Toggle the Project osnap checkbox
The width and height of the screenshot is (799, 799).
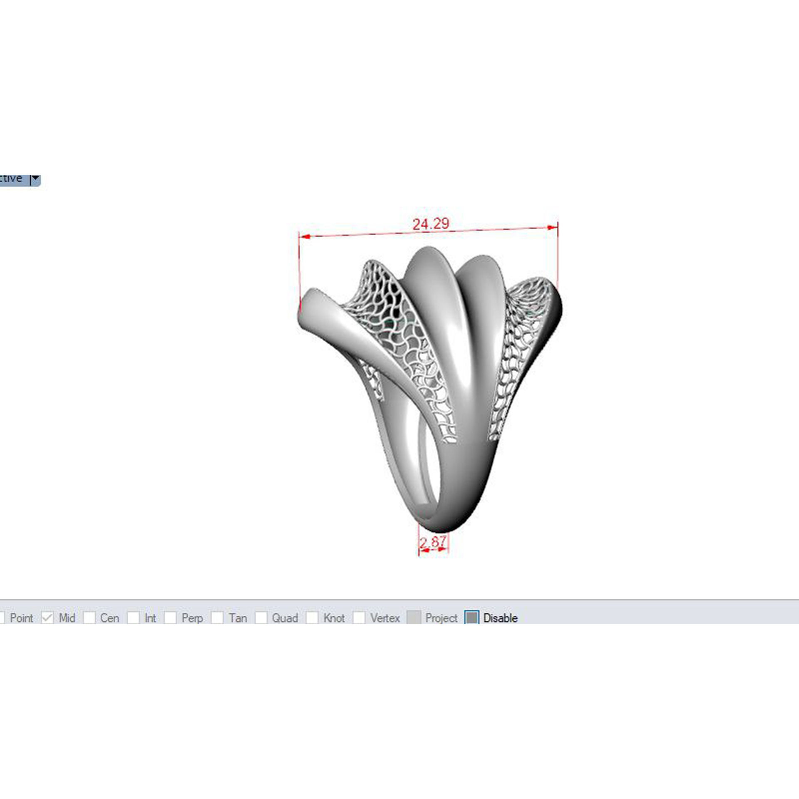click(414, 618)
